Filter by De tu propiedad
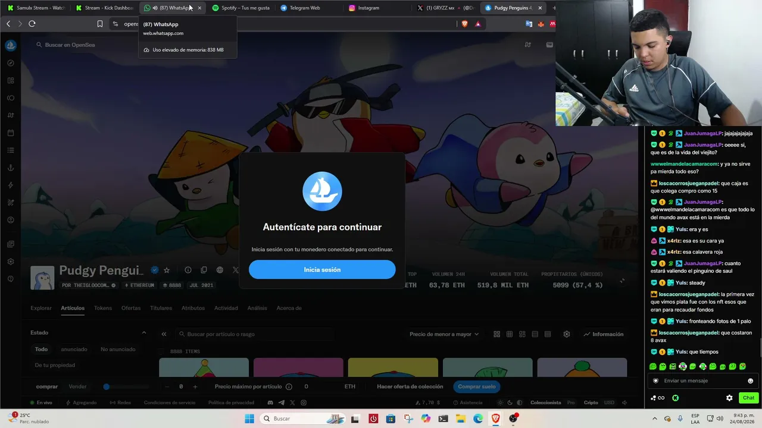762x428 pixels. click(x=55, y=365)
